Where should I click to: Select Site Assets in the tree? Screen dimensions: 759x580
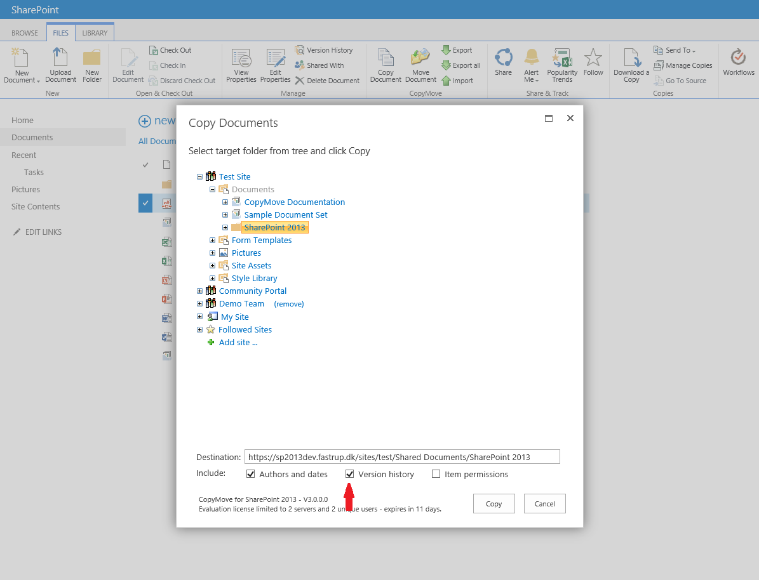point(252,266)
